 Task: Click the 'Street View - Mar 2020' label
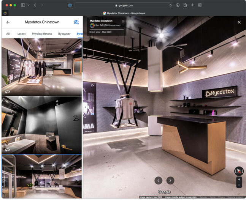click(x=100, y=32)
